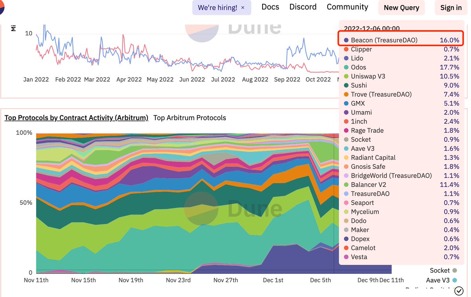Click the Jul 2022 axis label
The height and width of the screenshot is (297, 471).
pyautogui.click(x=223, y=79)
